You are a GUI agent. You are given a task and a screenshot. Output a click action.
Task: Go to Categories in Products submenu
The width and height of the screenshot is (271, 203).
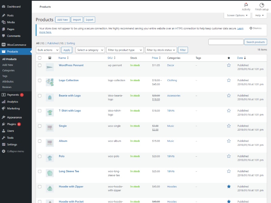[8, 70]
